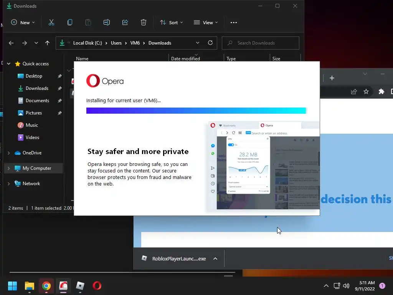Click the Opera browser preview image
The image size is (393, 295).
(263, 165)
